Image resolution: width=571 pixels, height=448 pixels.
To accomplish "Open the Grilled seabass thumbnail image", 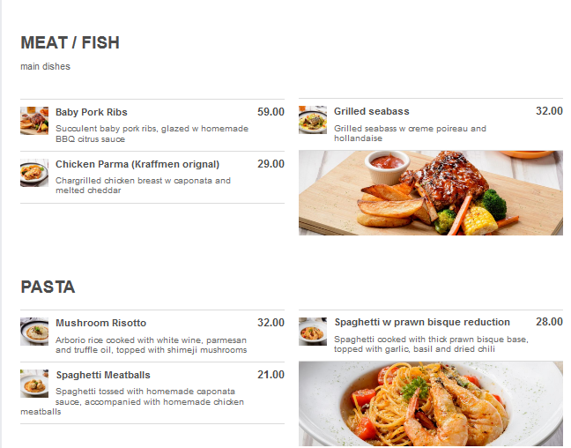I will pos(313,120).
